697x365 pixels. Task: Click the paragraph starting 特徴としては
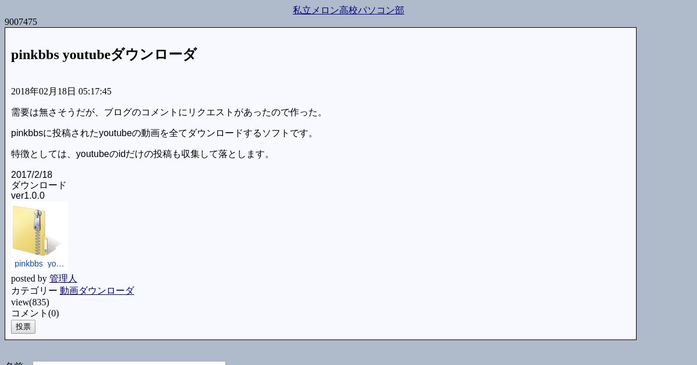pyautogui.click(x=142, y=154)
